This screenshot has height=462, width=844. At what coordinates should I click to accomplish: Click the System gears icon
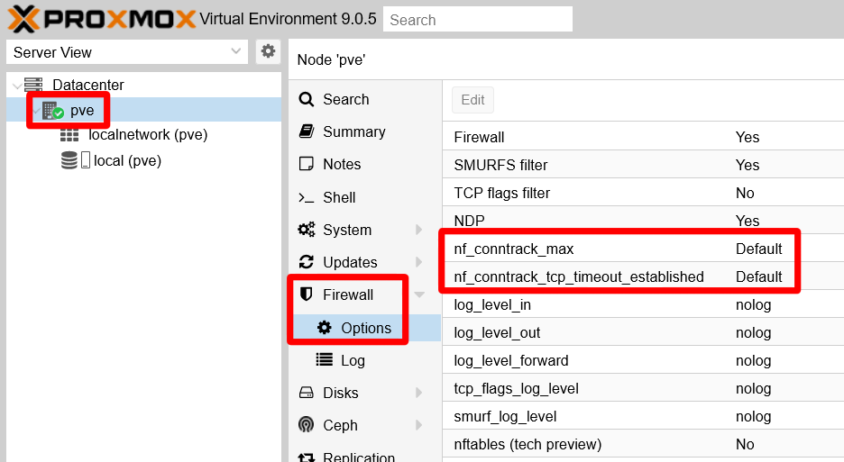(x=307, y=230)
